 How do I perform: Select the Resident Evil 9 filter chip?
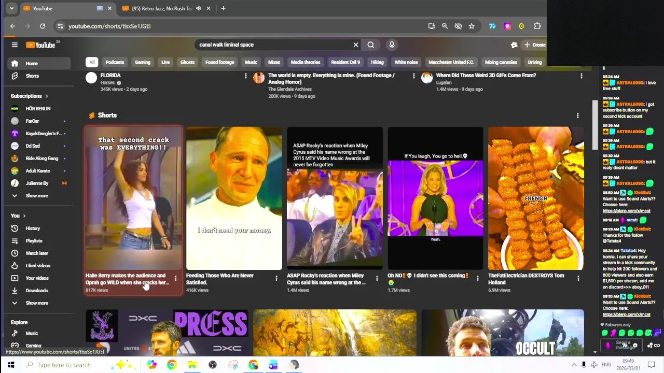point(345,63)
